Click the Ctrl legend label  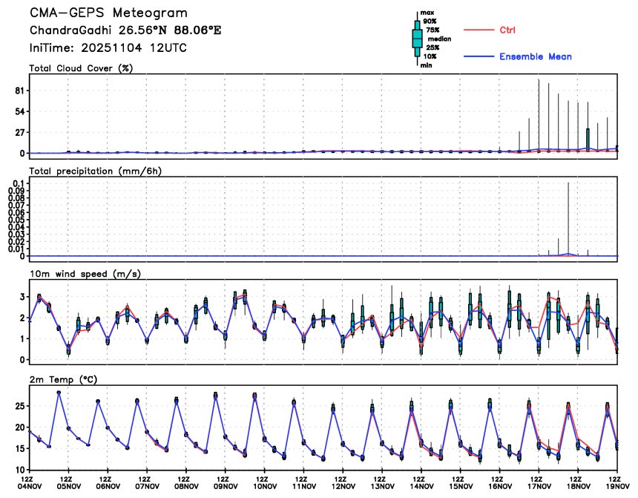(x=507, y=30)
